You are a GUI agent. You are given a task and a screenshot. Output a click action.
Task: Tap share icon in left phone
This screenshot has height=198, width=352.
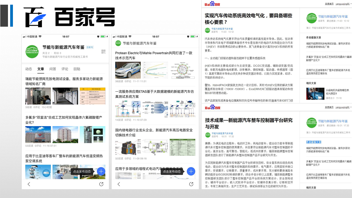pos(101,184)
